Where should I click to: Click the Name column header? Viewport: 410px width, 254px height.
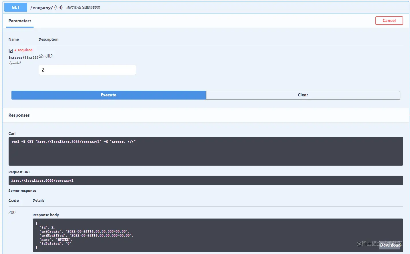point(14,39)
